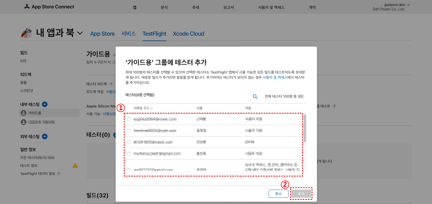Select the 가이드용 group in the sidebar
The width and height of the screenshot is (432, 204).
[x=49, y=113]
